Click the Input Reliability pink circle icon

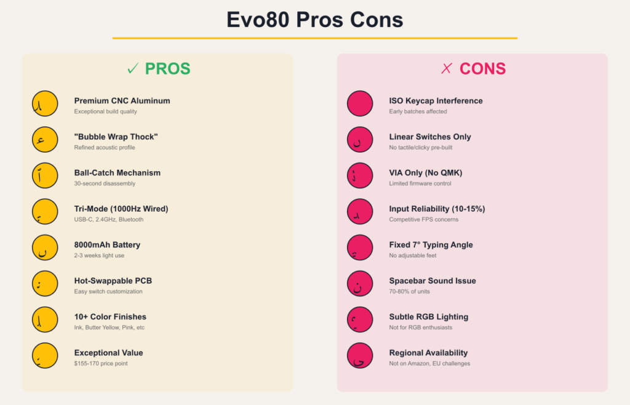tap(360, 212)
